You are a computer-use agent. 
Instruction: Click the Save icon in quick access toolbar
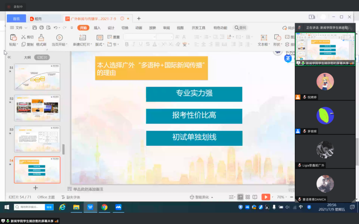(35, 28)
